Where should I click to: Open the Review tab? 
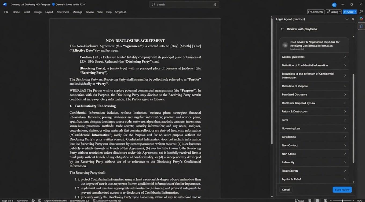90,12
